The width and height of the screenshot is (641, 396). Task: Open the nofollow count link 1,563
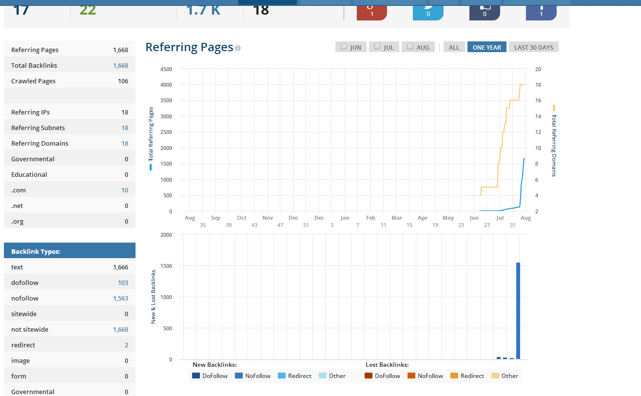(120, 298)
